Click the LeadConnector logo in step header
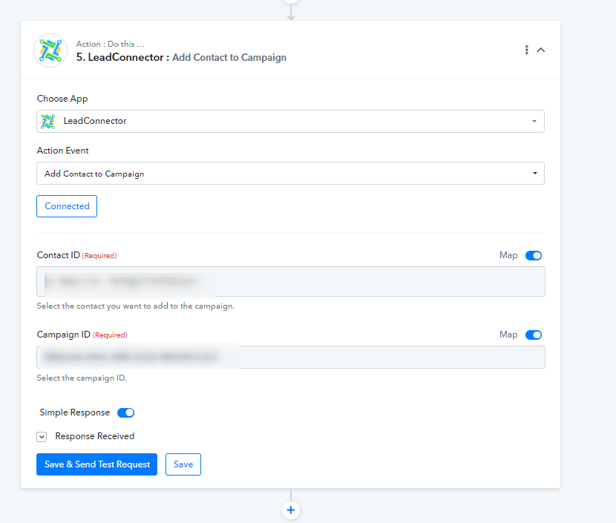The image size is (616, 523). tap(50, 50)
